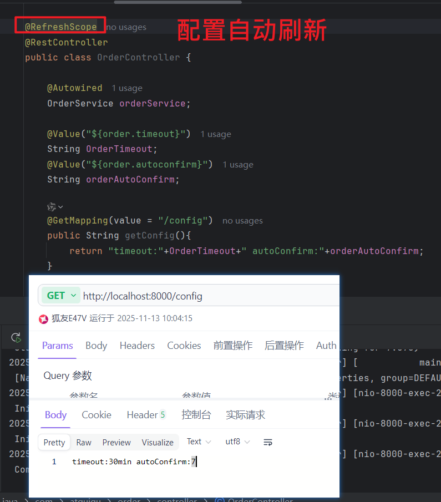441x502 pixels.
Task: Click the red avatar icon beside 狐友E47V
Action: coord(44,319)
